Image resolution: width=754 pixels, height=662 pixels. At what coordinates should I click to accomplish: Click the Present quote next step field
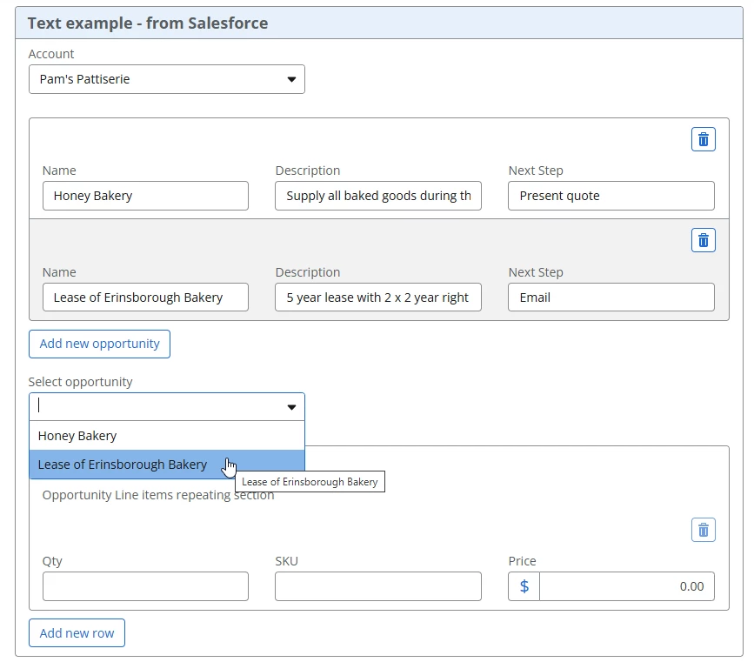click(611, 196)
